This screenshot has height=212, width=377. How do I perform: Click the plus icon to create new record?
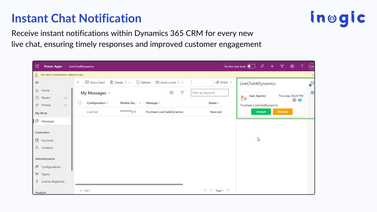[x=272, y=66]
